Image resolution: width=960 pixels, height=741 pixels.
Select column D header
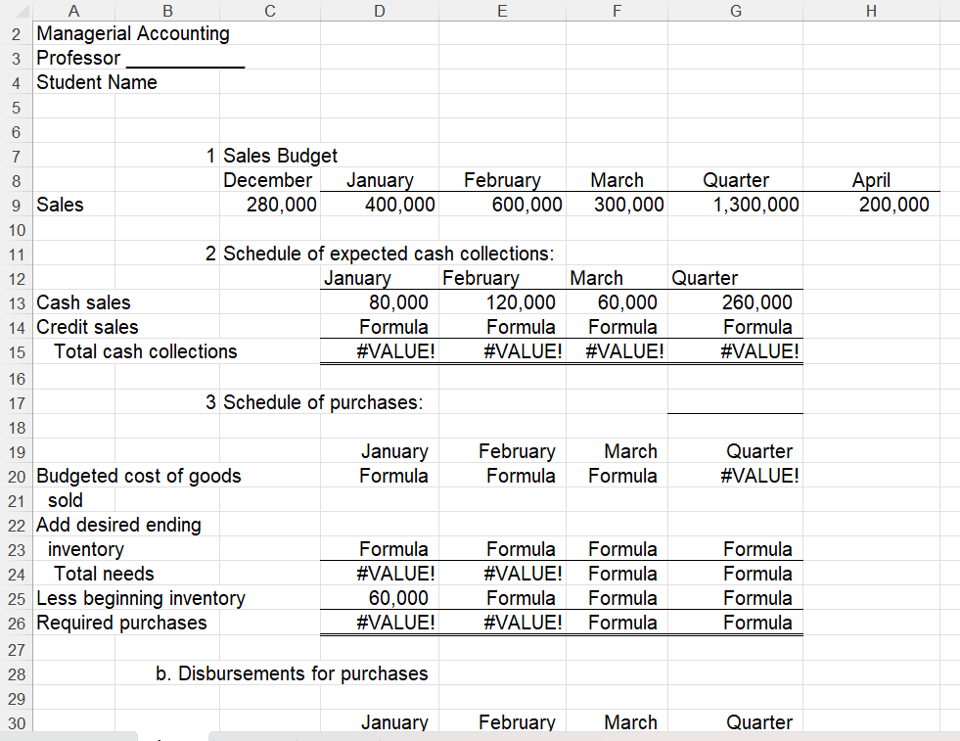pos(379,11)
